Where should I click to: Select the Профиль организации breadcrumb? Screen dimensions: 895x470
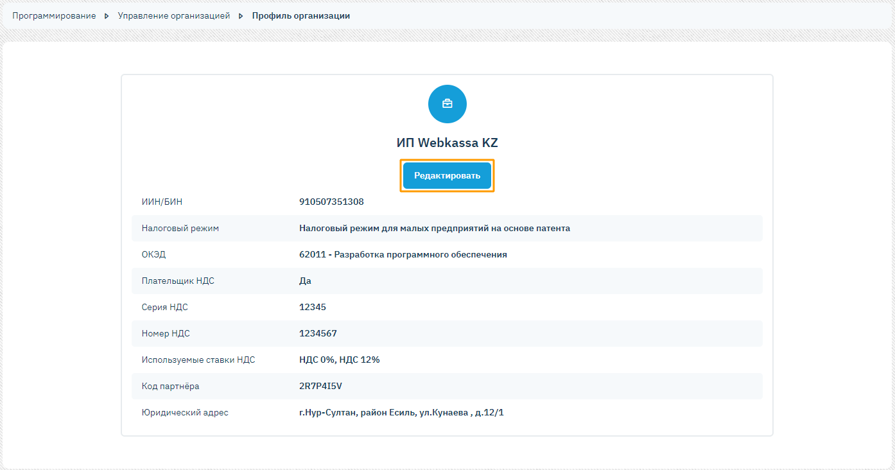tap(301, 15)
